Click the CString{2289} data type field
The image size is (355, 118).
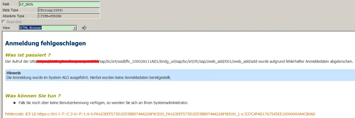click(x=69, y=10)
